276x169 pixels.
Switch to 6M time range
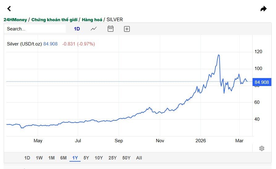pos(63,158)
